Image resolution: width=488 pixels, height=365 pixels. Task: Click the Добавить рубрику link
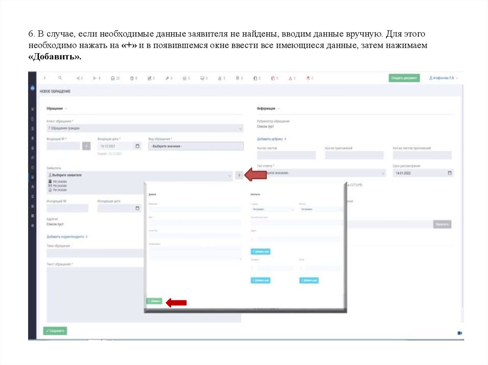[271, 139]
